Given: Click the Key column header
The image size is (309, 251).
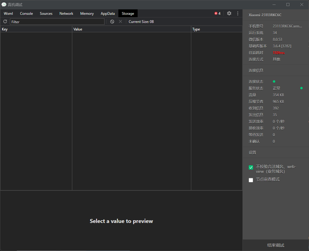Looking at the screenshot, I should click(36, 29).
